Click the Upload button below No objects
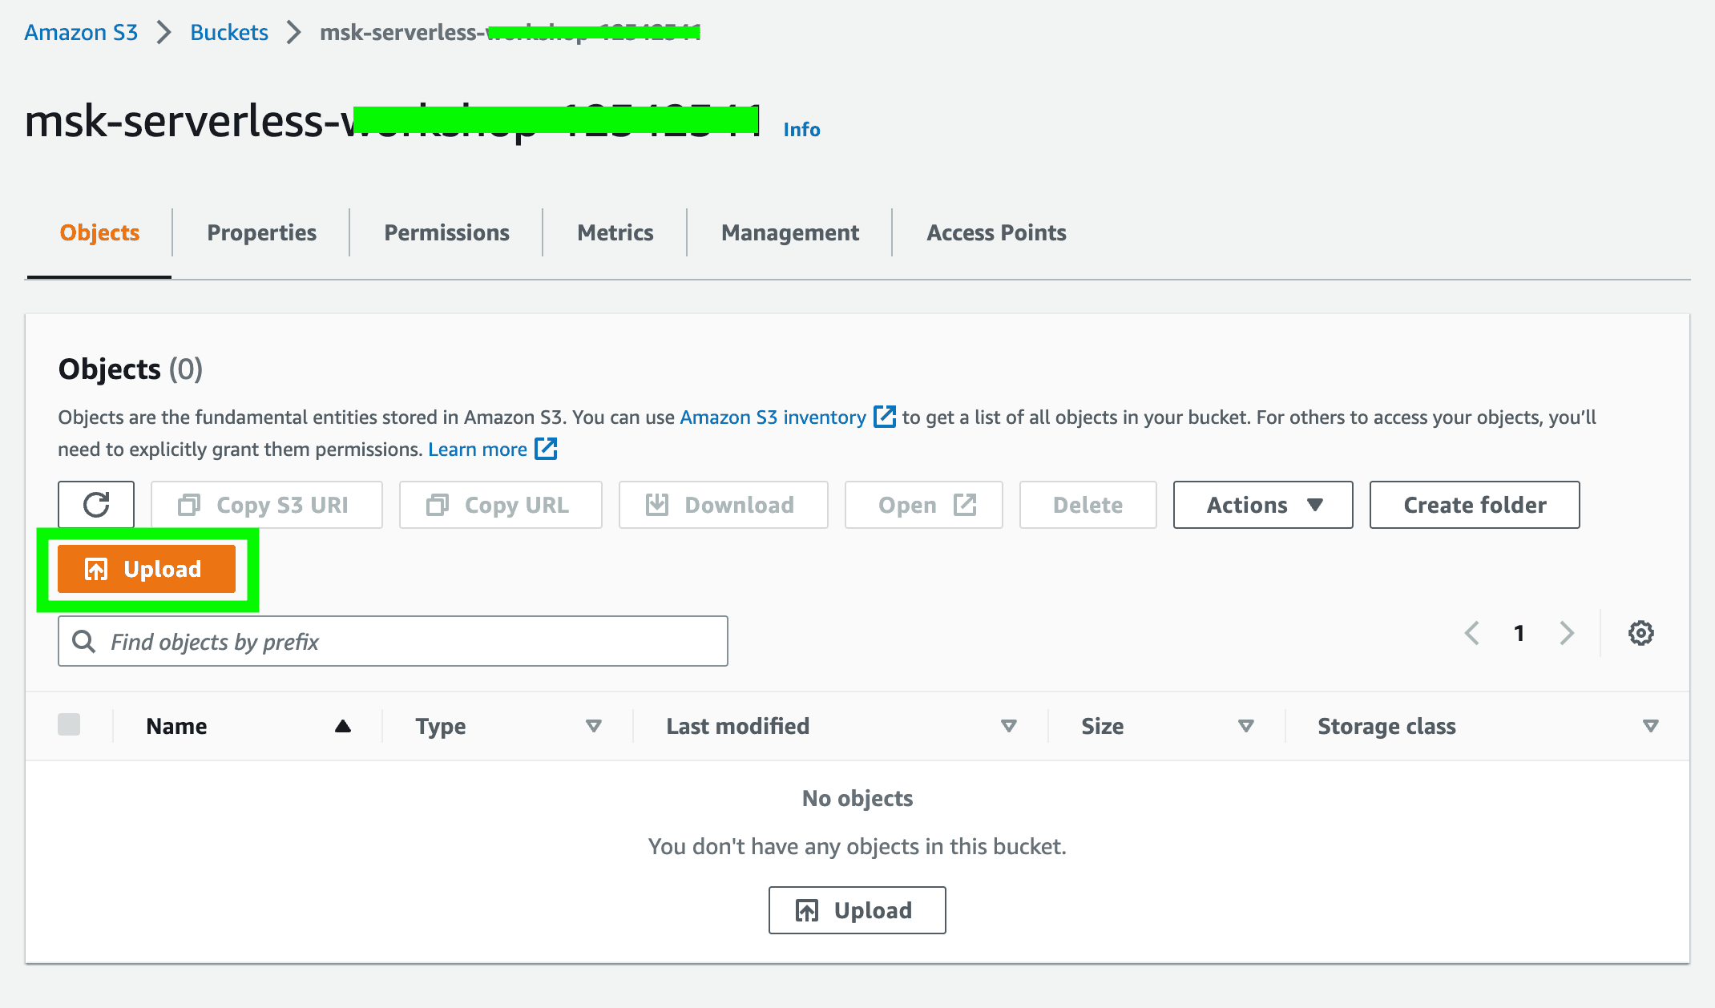The image size is (1715, 1008). (x=857, y=910)
